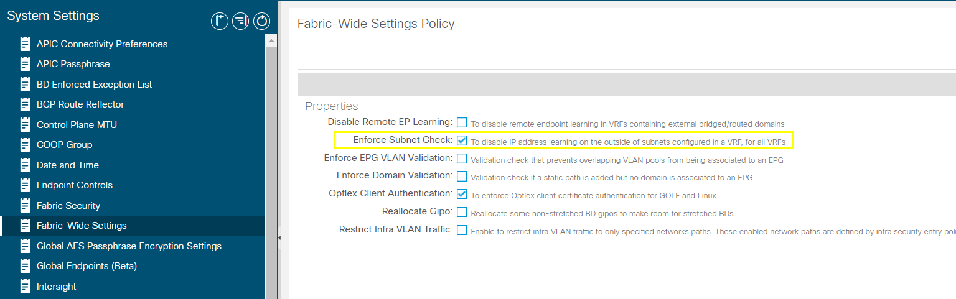Collapse sidebar using the splitter arrow handle
This screenshot has height=299, width=956.
(x=279, y=237)
